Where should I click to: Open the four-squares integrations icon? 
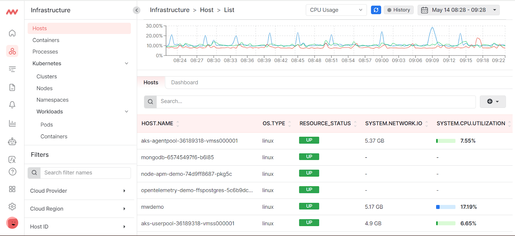[x=12, y=189]
